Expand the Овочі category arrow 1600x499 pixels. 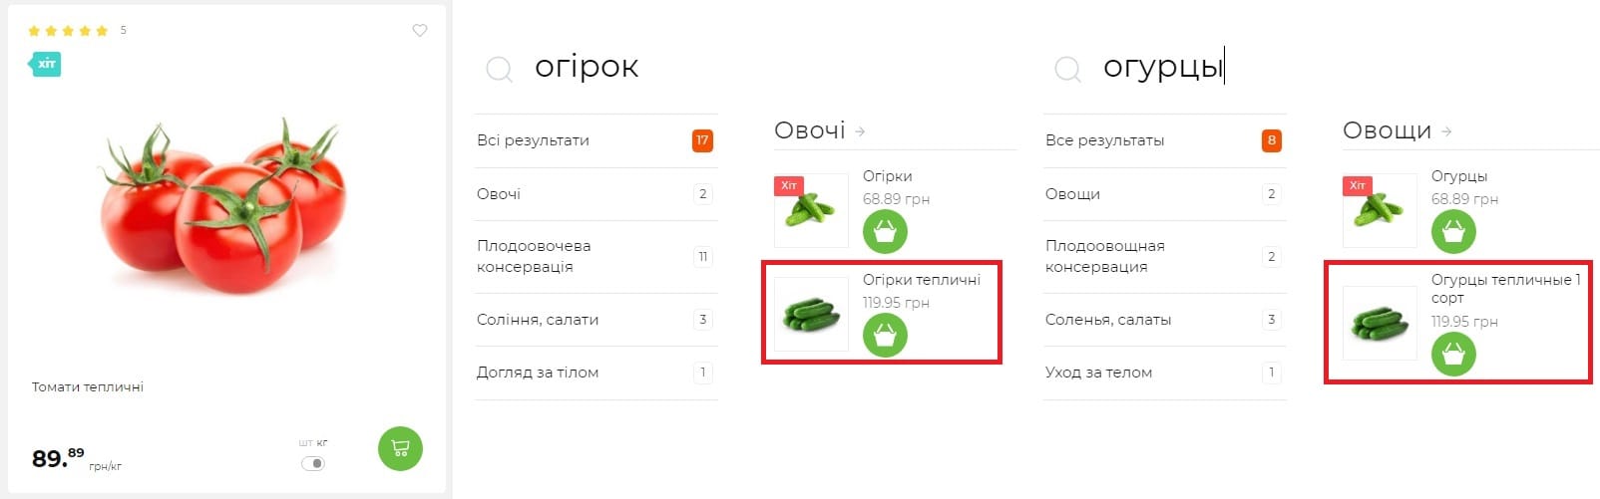860,131
